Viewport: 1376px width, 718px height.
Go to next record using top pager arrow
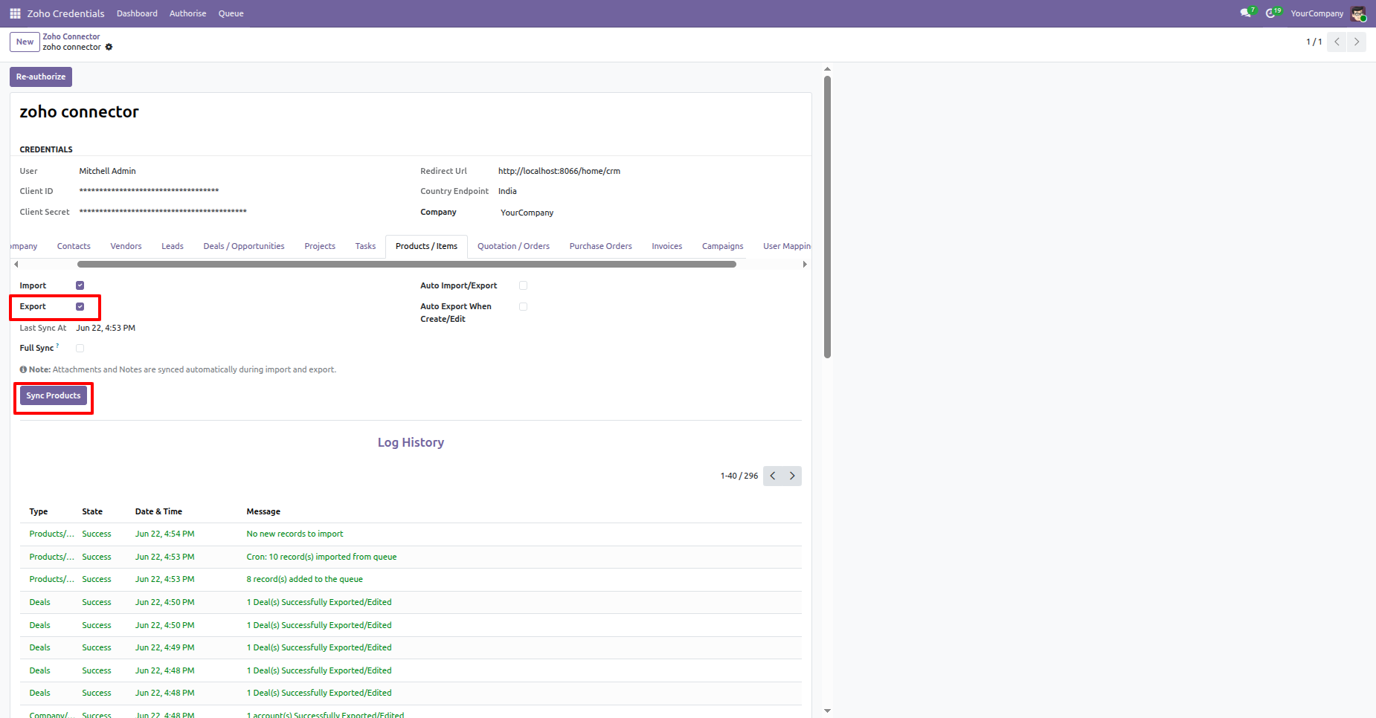coord(1357,42)
